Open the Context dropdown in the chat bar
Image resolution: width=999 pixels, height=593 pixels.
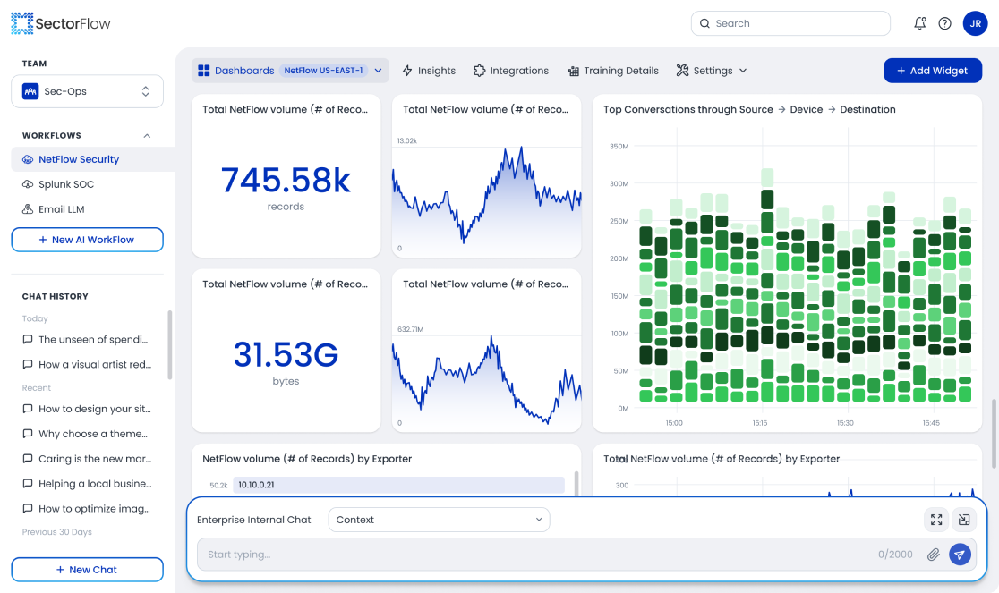[x=438, y=520]
